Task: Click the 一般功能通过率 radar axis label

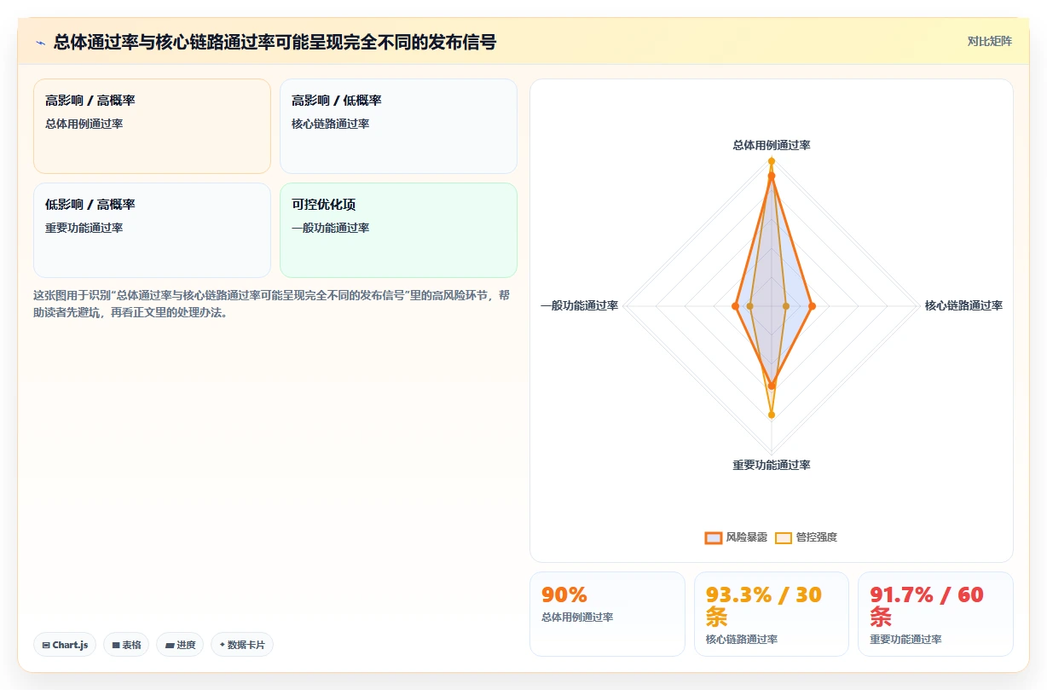Action: click(x=579, y=305)
